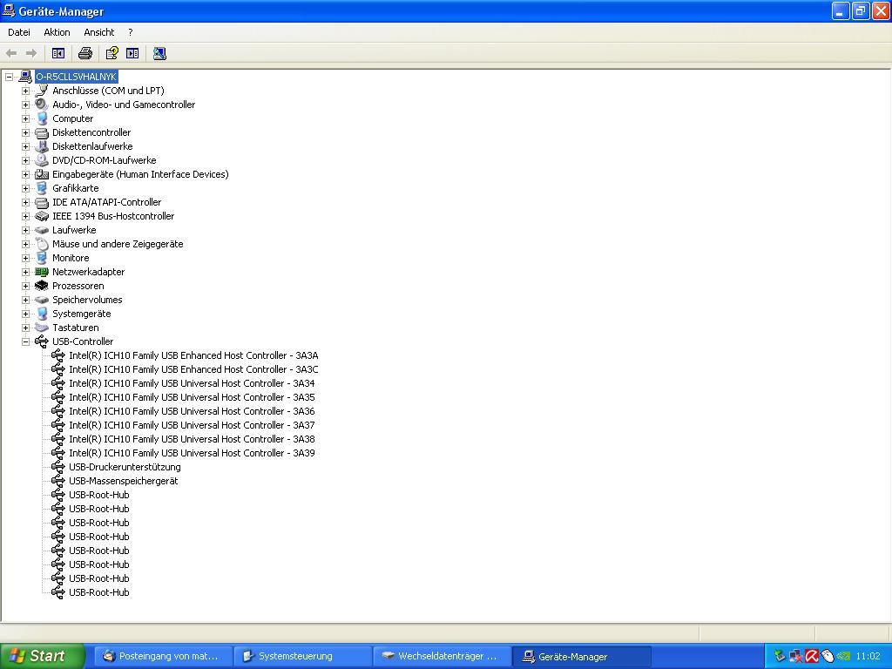Select Universal Host Controller - 3A39
This screenshot has height=669, width=892.
click(192, 453)
